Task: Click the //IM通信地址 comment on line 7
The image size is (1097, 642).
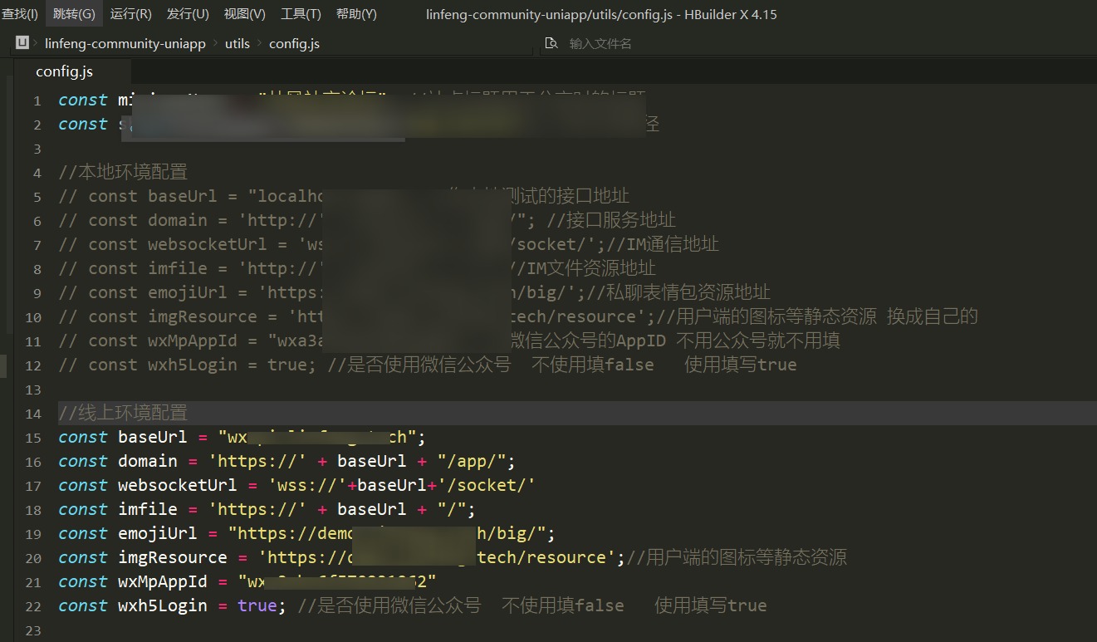Action: (664, 244)
